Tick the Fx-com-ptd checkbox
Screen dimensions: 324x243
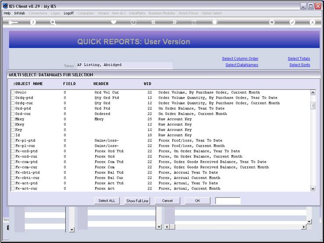click(x=13, y=162)
